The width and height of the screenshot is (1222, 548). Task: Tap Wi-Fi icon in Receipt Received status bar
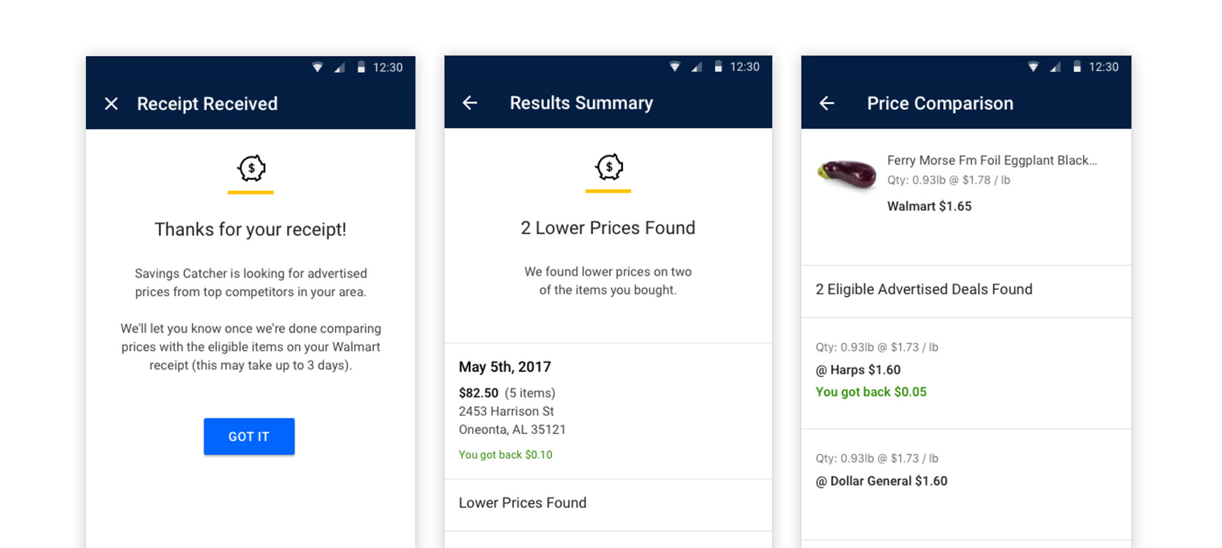pyautogui.click(x=318, y=67)
